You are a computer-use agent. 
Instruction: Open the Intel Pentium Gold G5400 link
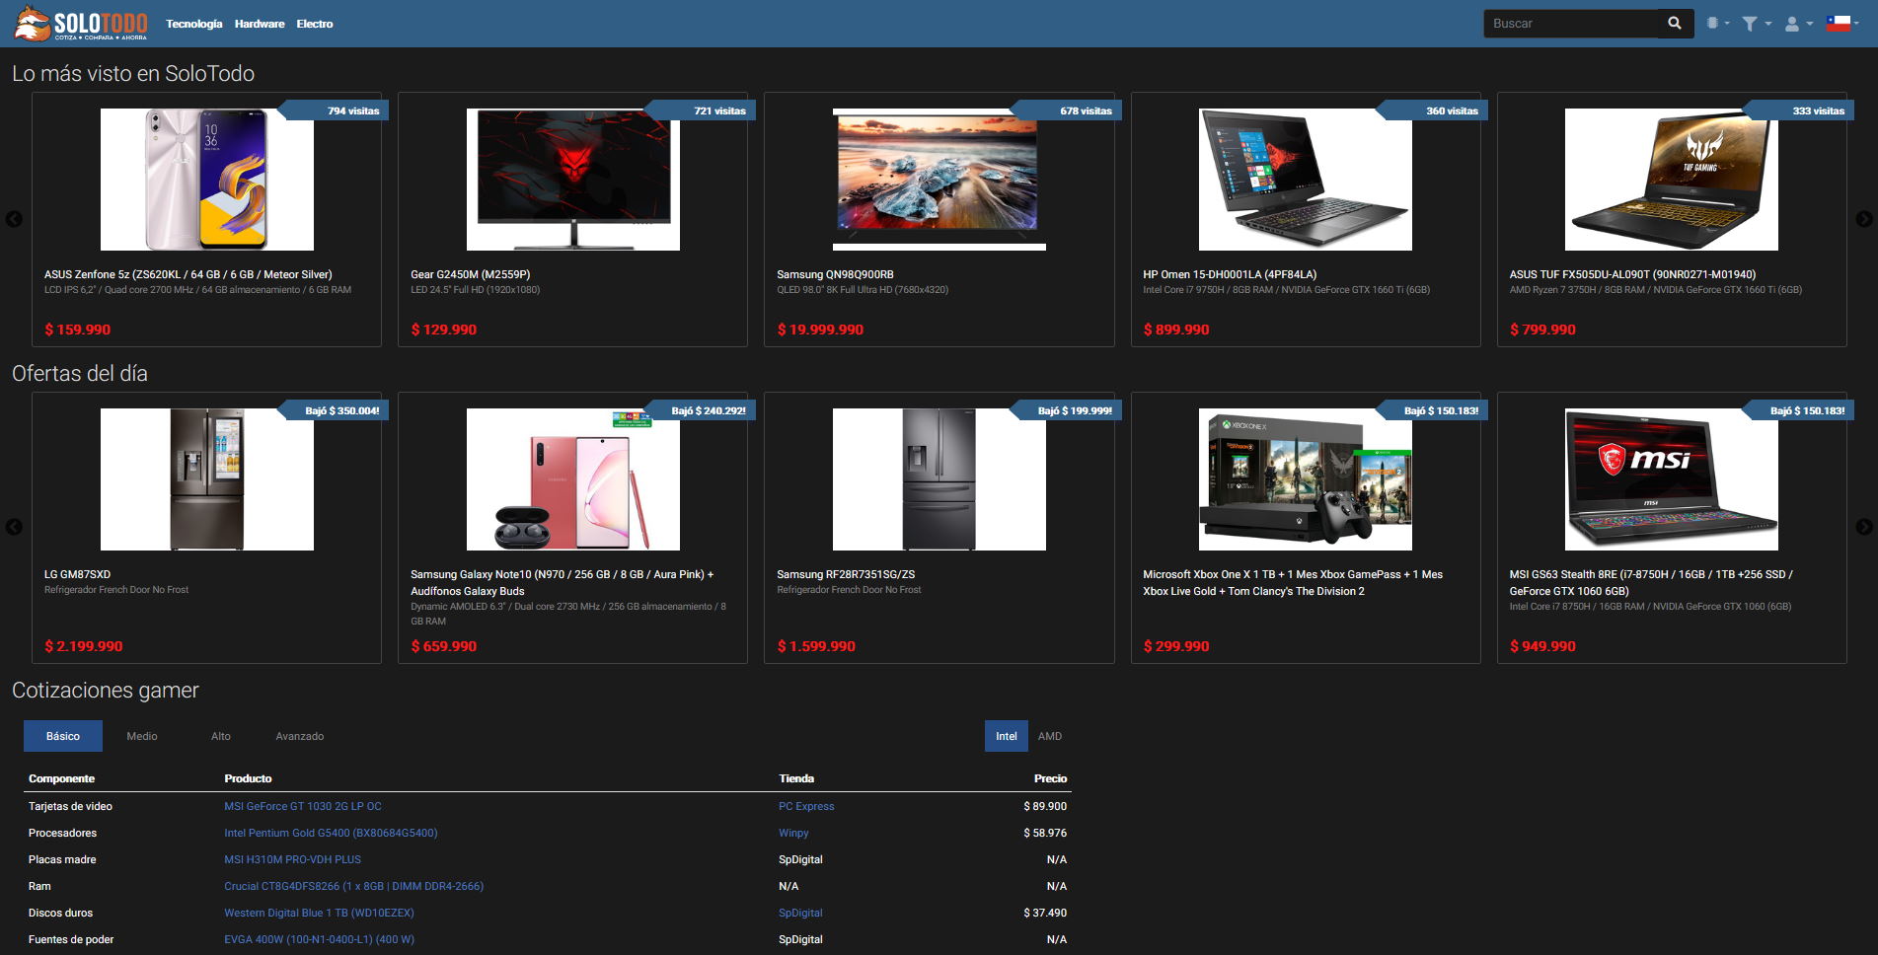[331, 833]
